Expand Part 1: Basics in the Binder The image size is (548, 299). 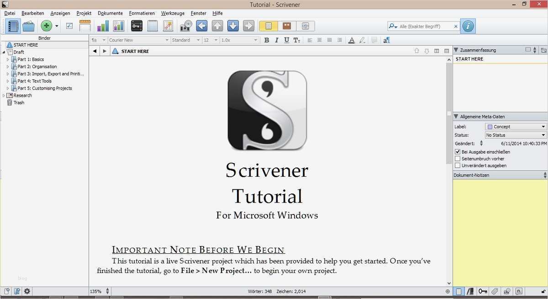point(7,59)
